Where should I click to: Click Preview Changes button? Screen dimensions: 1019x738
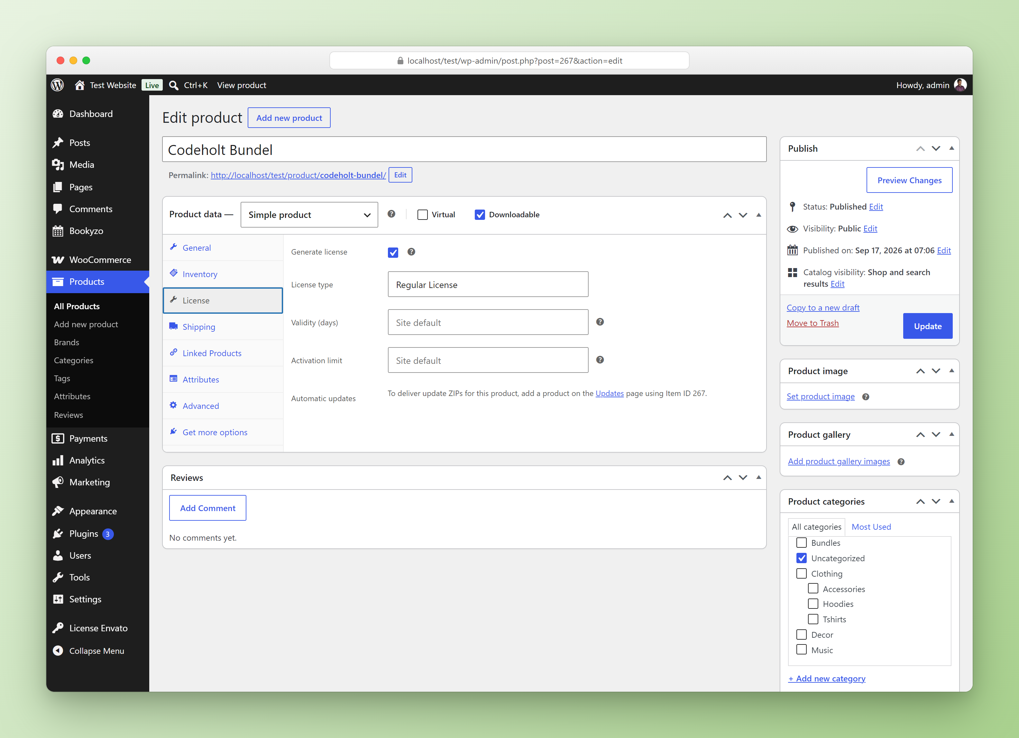[909, 180]
